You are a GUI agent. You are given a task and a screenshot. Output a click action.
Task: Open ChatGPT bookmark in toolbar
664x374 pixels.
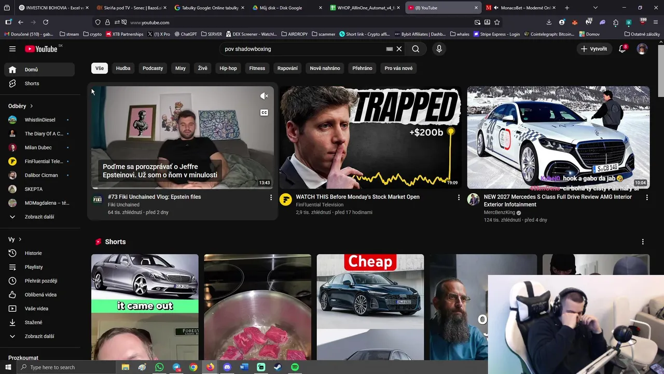(x=185, y=34)
